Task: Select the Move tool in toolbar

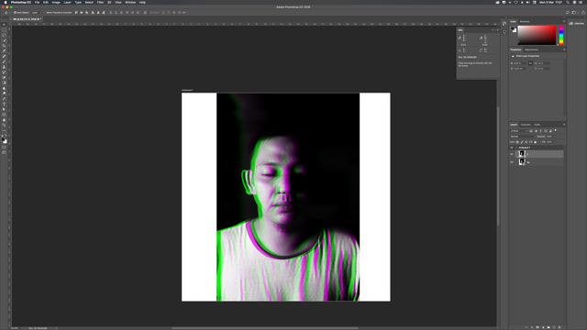Action: [x=4, y=25]
